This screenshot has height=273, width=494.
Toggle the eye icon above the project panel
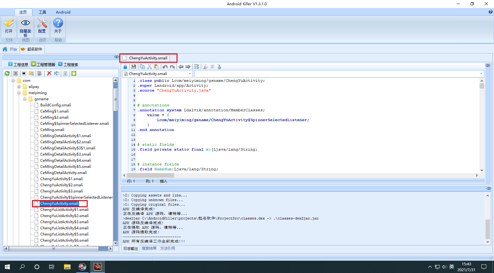click(x=116, y=57)
